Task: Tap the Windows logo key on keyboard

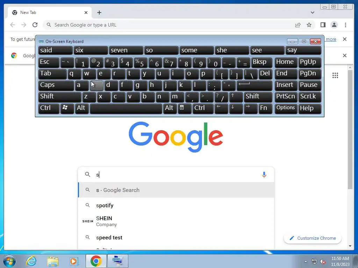Action: coord(67,109)
